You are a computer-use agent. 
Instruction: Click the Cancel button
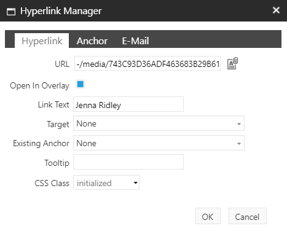tap(248, 216)
